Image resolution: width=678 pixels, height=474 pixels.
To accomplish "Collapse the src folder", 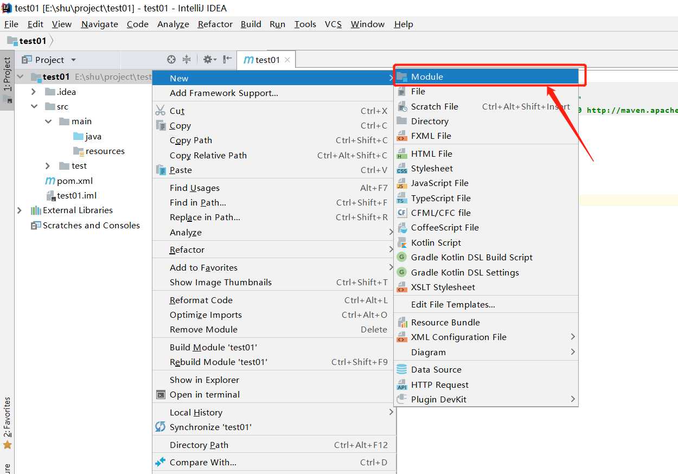I will [x=34, y=107].
